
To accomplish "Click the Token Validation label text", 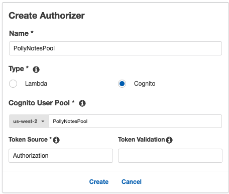I will 142,140.
